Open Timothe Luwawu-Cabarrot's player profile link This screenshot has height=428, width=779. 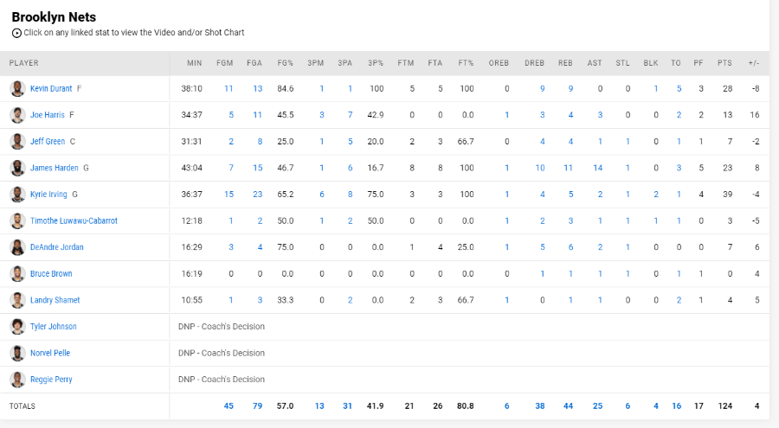click(x=74, y=221)
